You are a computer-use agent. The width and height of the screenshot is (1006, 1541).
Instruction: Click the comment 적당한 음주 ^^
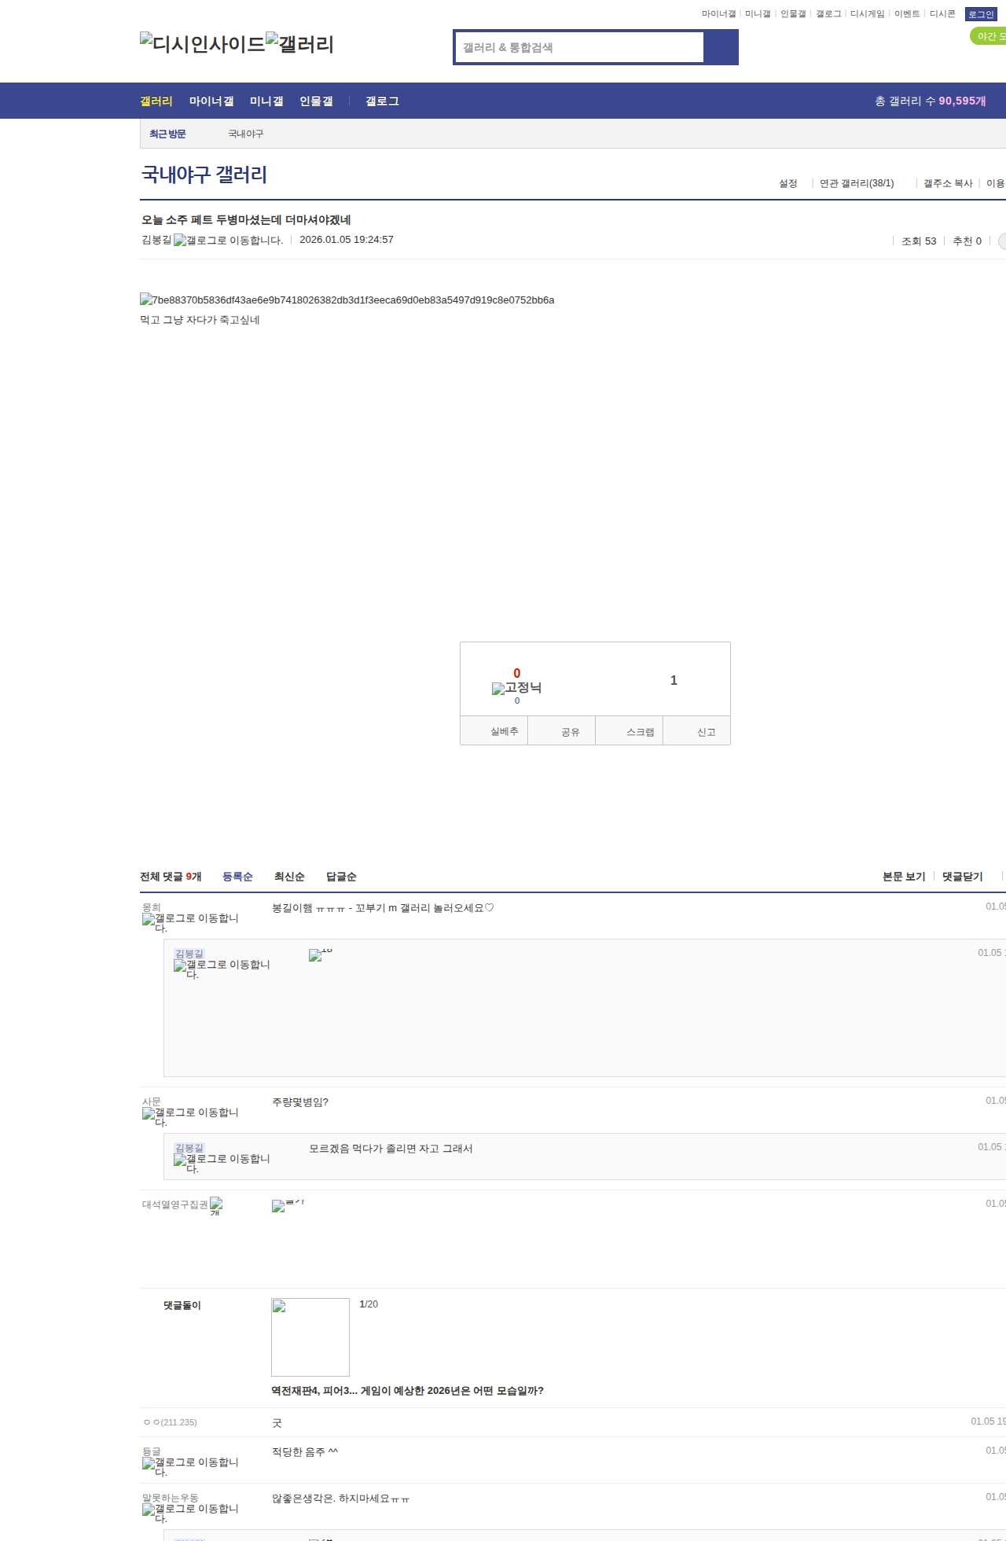305,1452
